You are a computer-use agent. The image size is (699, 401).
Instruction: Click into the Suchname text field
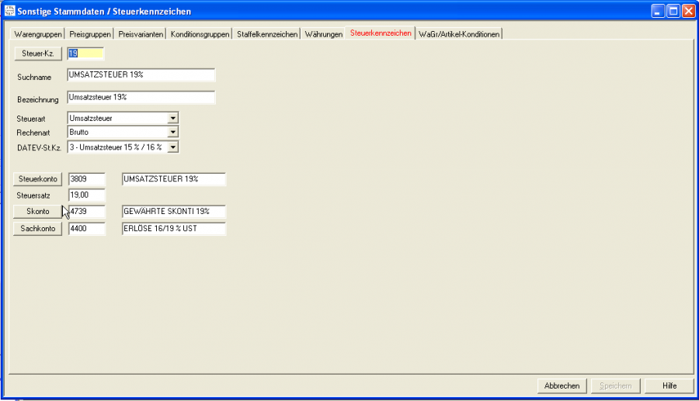[141, 74]
